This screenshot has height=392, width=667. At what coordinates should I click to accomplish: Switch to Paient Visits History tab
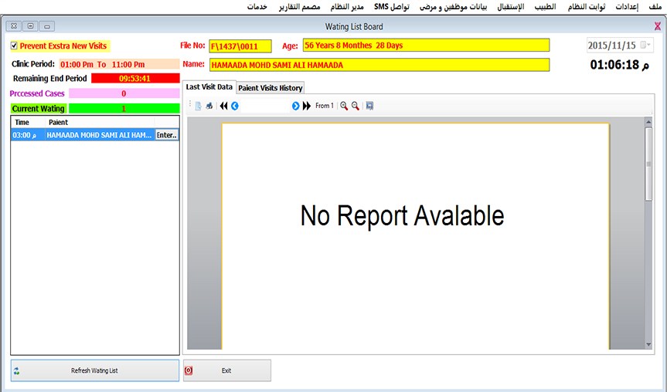pyautogui.click(x=270, y=88)
